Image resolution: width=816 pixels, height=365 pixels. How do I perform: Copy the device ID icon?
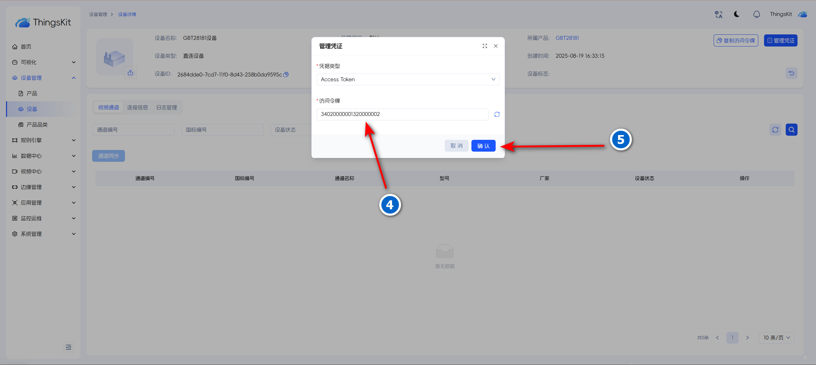pos(286,75)
